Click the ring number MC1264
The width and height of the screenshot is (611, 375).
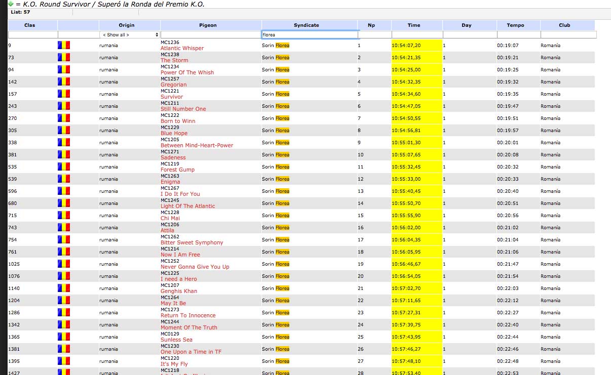(170, 298)
